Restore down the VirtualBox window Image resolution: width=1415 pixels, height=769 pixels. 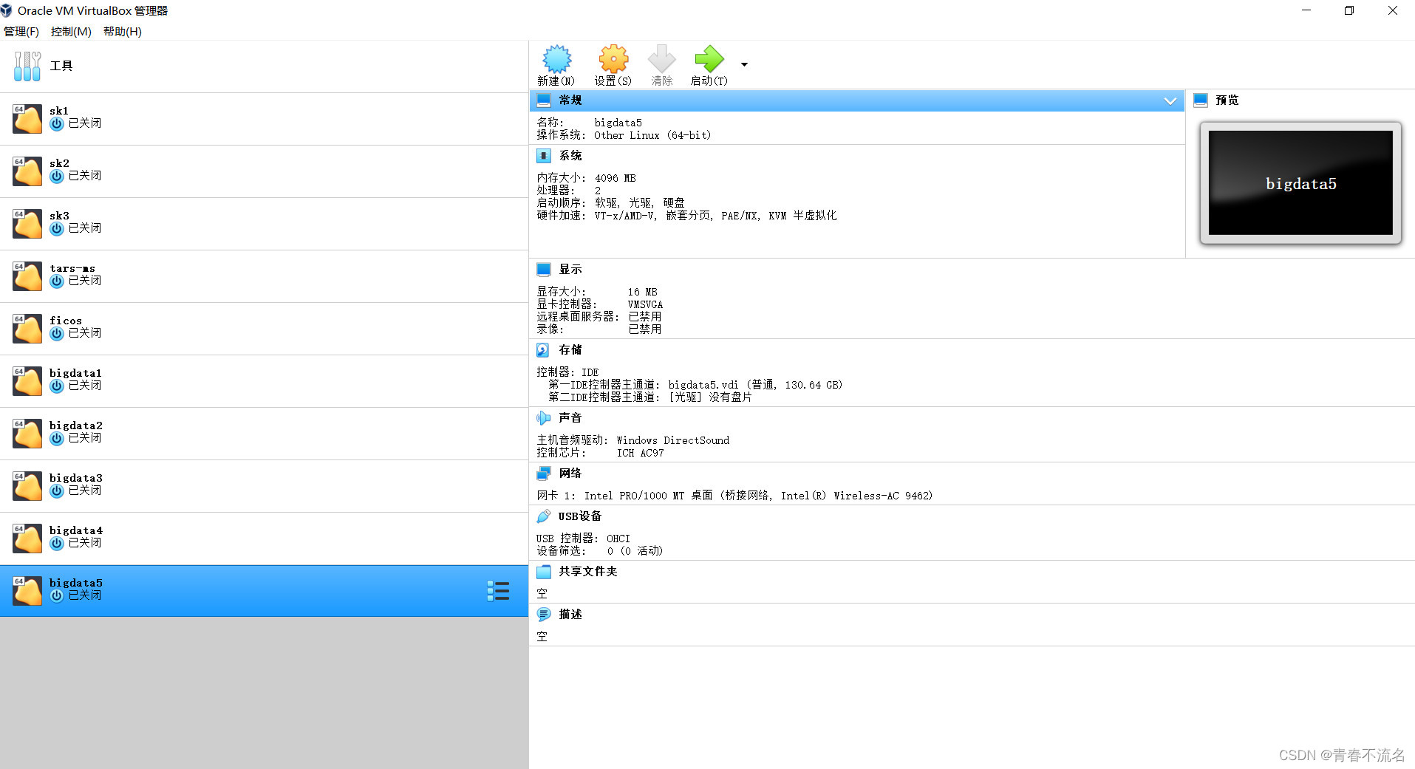pyautogui.click(x=1349, y=10)
